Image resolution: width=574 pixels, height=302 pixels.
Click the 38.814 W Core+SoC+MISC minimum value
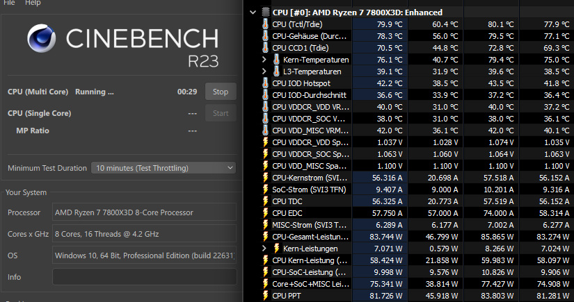tap(442, 284)
